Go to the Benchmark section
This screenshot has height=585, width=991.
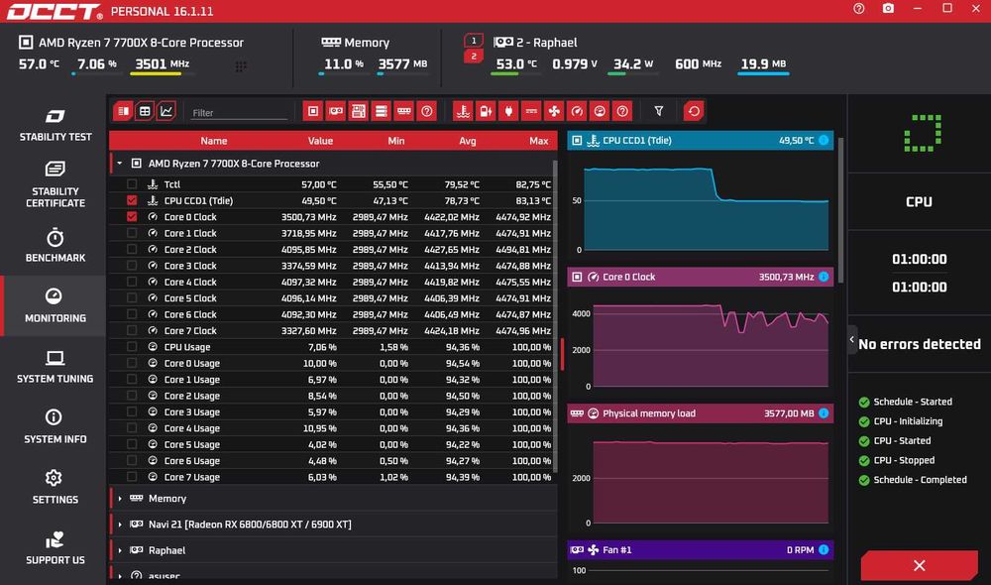(x=55, y=245)
